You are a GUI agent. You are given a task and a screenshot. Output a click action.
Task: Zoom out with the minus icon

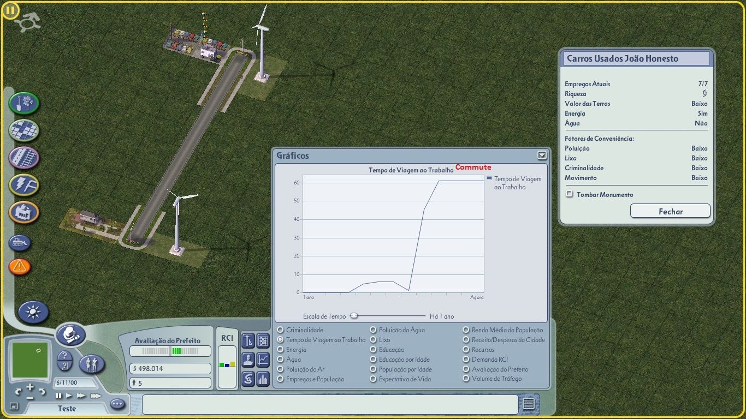click(30, 398)
